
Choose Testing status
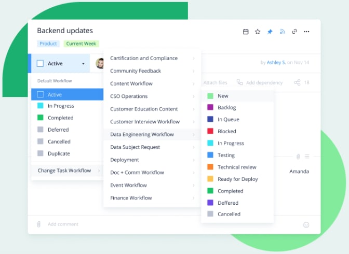point(237,155)
